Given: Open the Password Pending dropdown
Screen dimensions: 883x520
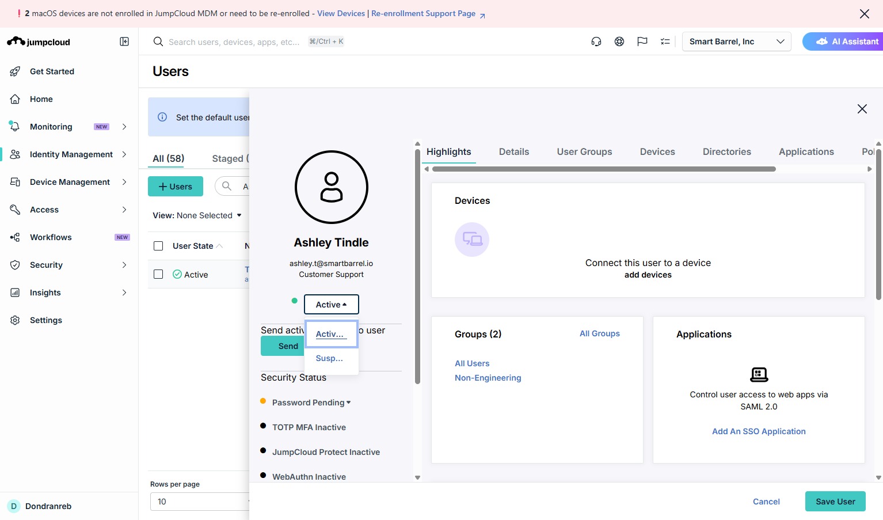Looking at the screenshot, I should tap(311, 403).
